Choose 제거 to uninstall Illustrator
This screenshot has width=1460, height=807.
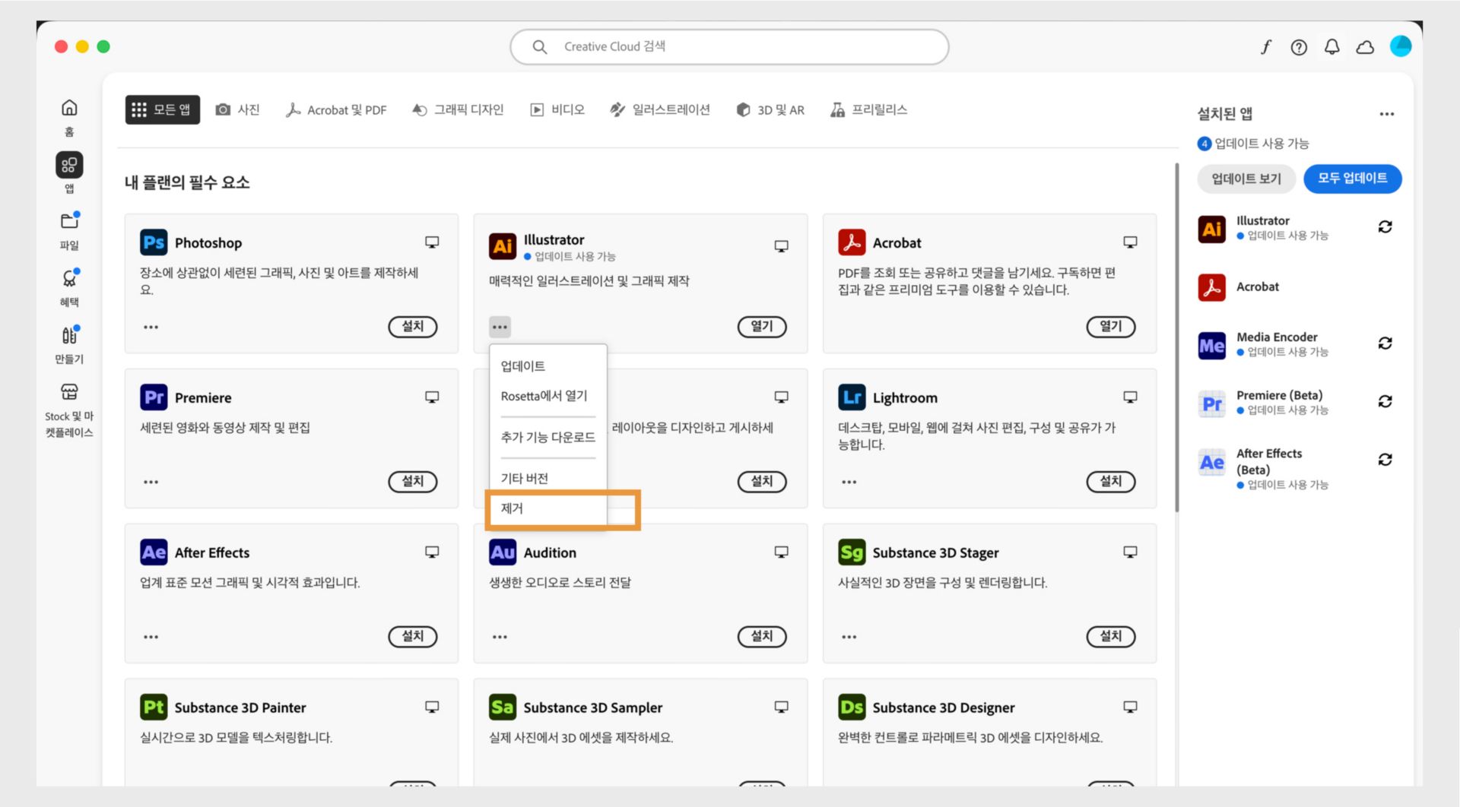click(x=548, y=508)
